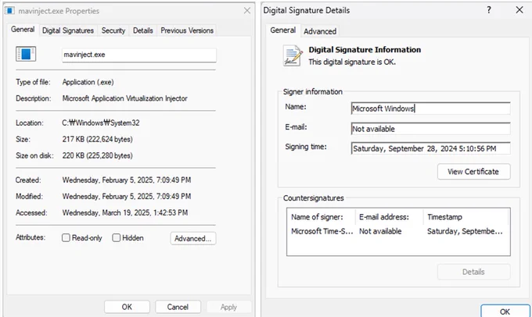Click mavinject.exe title bar window icon

pyautogui.click(x=9, y=10)
